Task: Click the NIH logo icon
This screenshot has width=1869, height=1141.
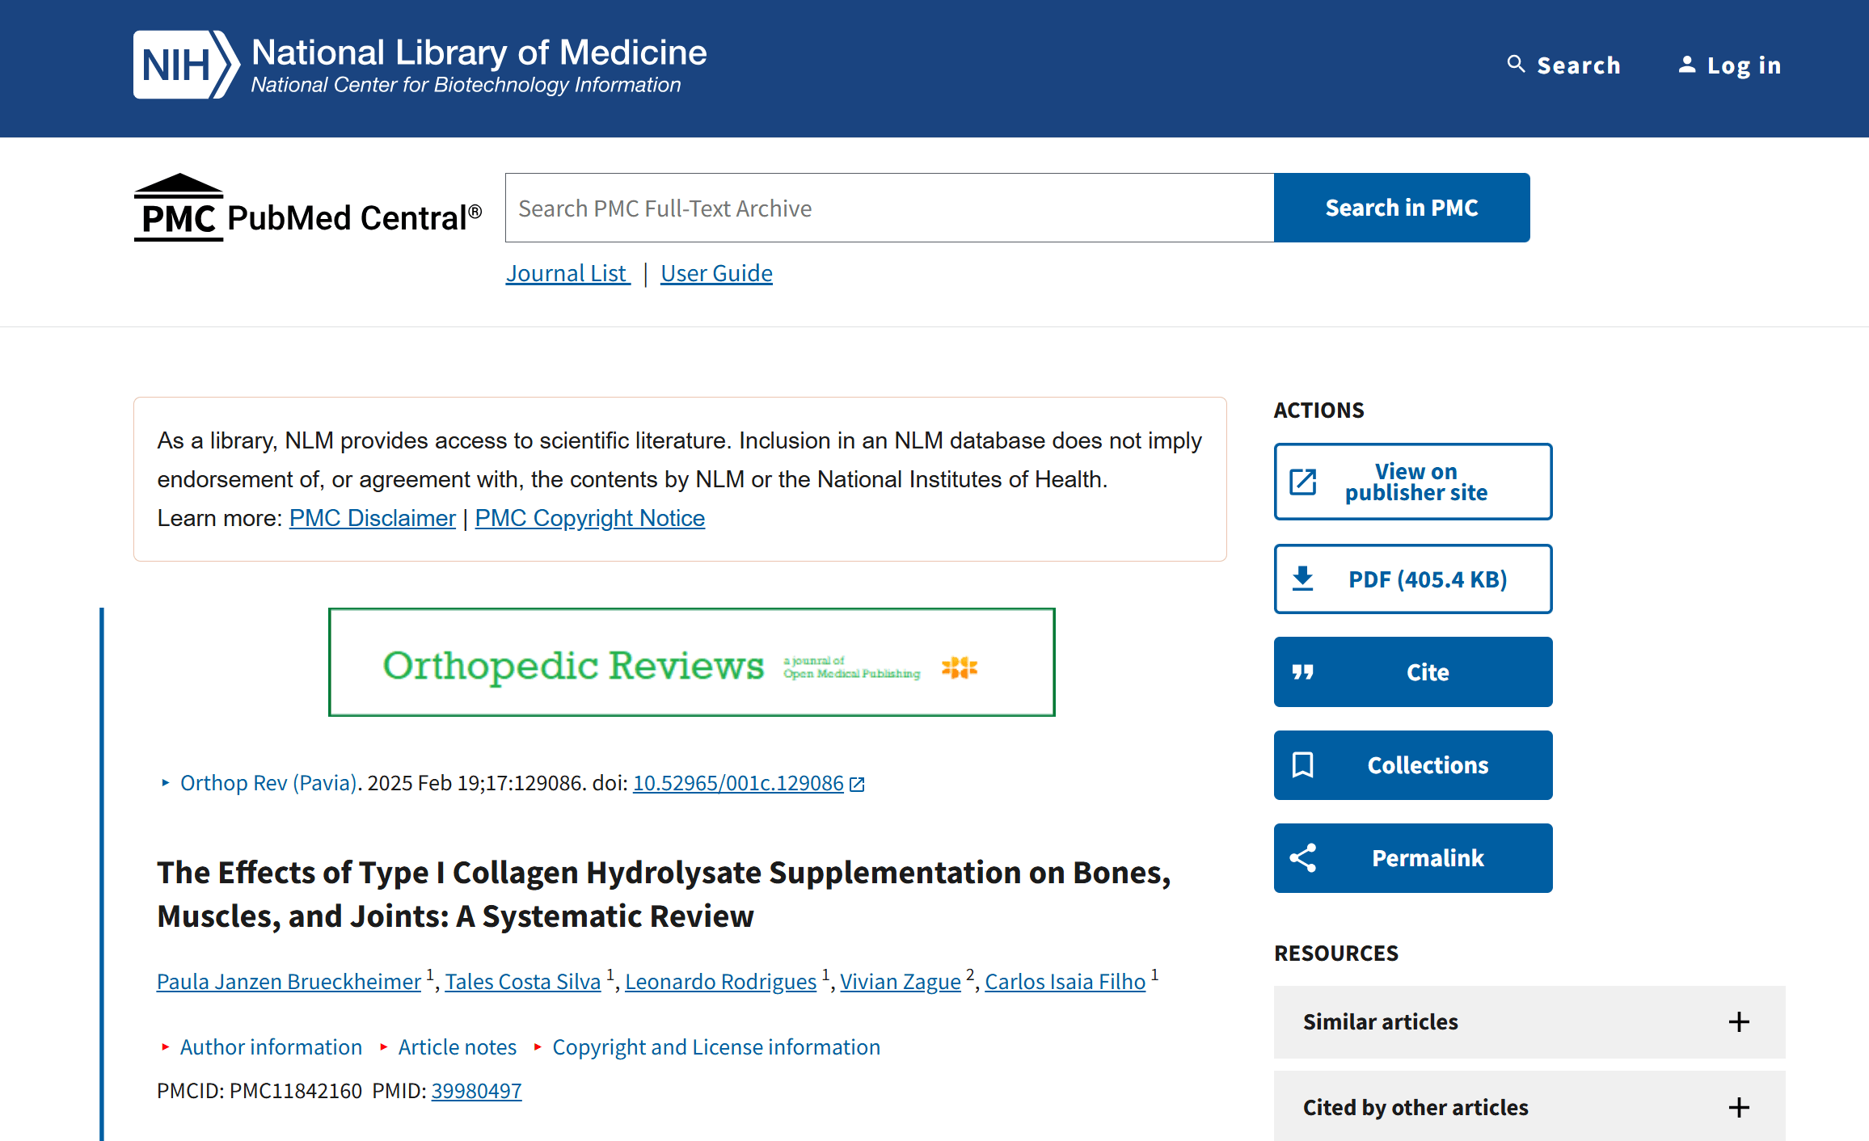Action: 186,65
